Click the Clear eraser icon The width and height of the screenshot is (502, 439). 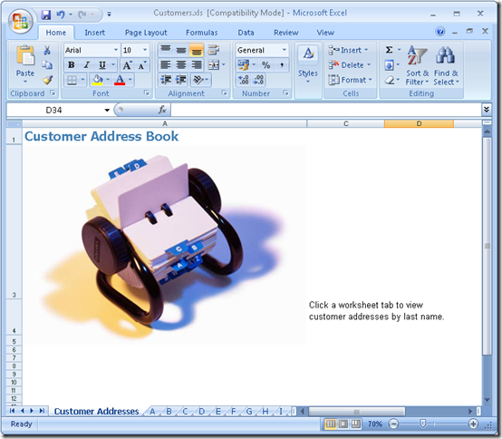tap(390, 80)
